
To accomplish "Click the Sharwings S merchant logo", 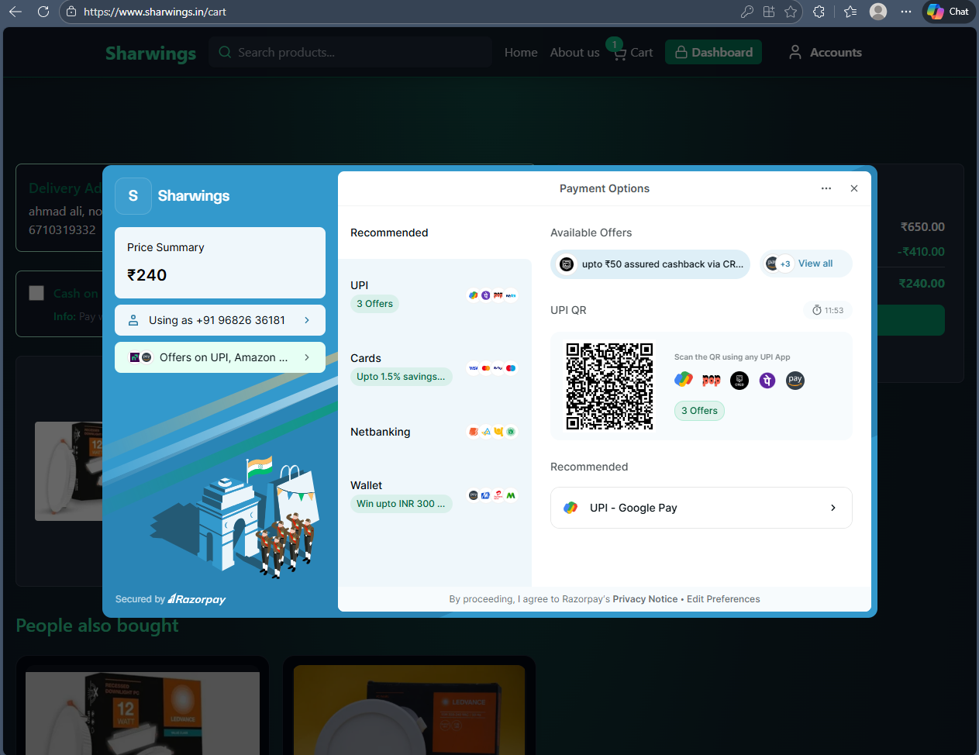I will coord(133,196).
